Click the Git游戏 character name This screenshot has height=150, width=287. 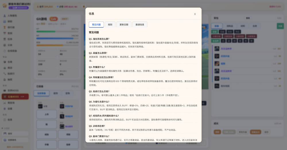point(42,19)
